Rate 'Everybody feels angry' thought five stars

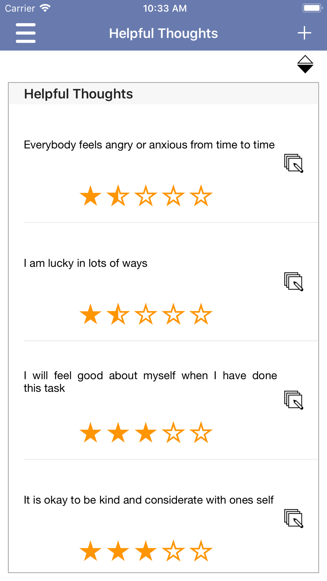pos(201,196)
